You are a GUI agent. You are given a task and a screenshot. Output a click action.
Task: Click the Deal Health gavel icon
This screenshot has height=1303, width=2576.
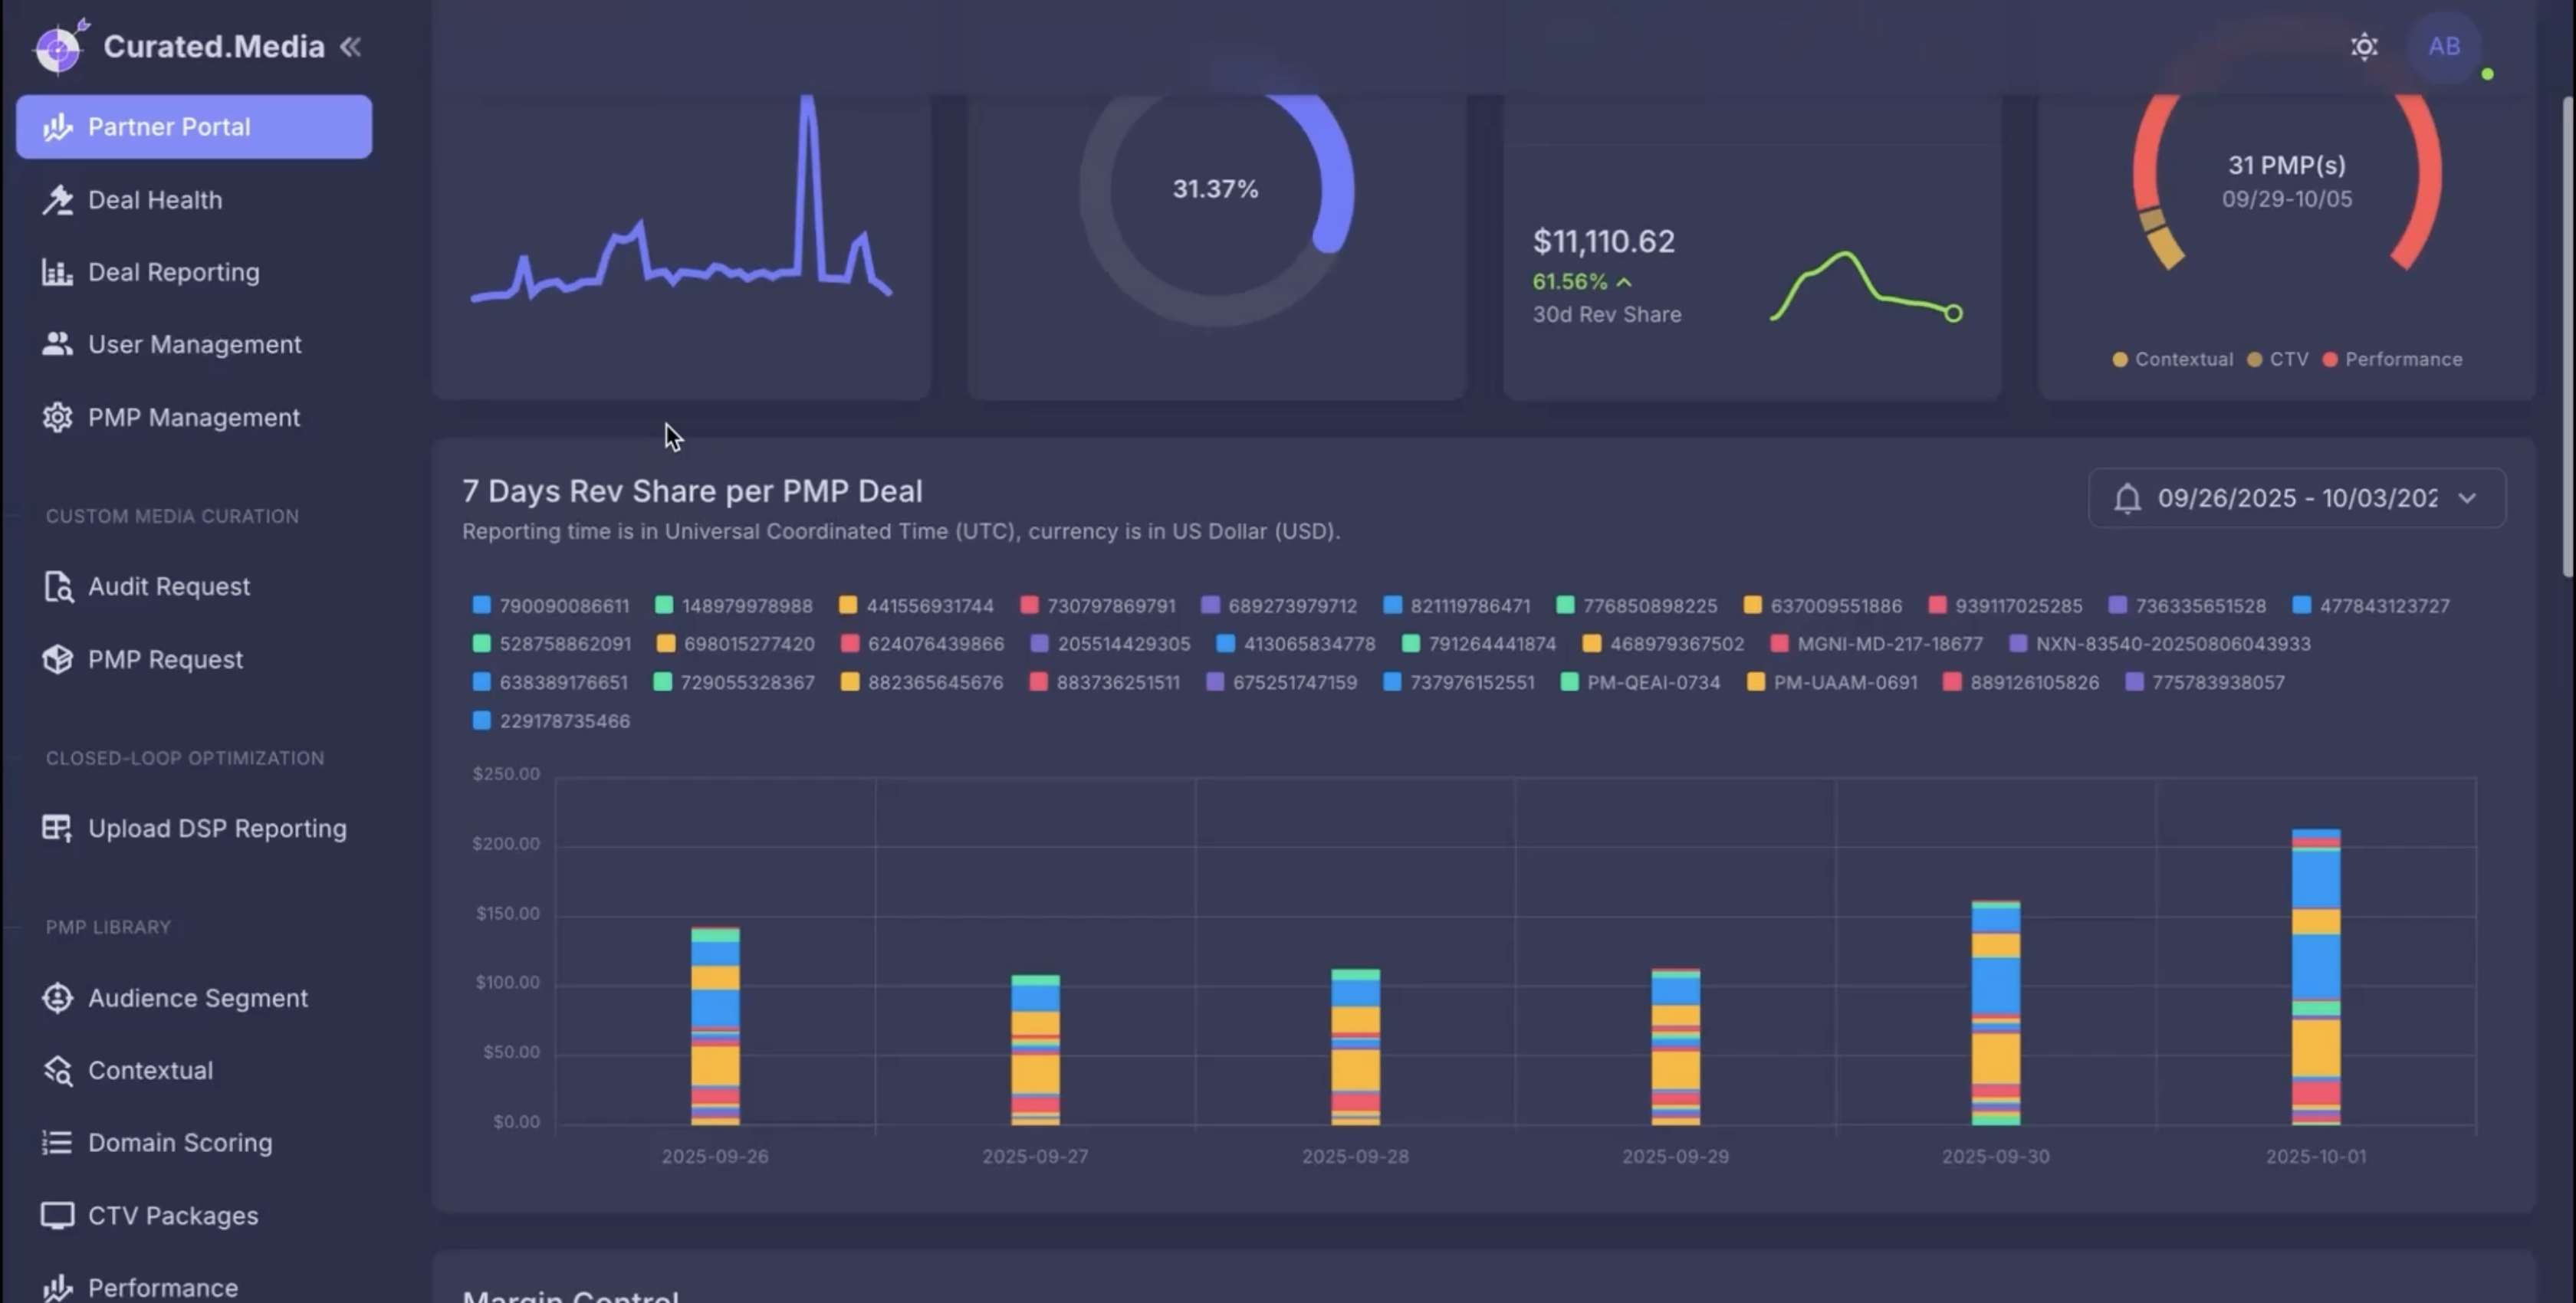(x=57, y=200)
